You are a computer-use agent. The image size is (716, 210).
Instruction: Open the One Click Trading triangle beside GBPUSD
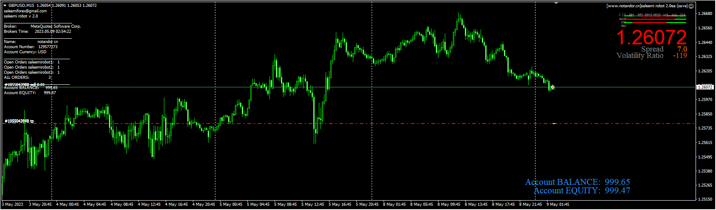point(5,6)
